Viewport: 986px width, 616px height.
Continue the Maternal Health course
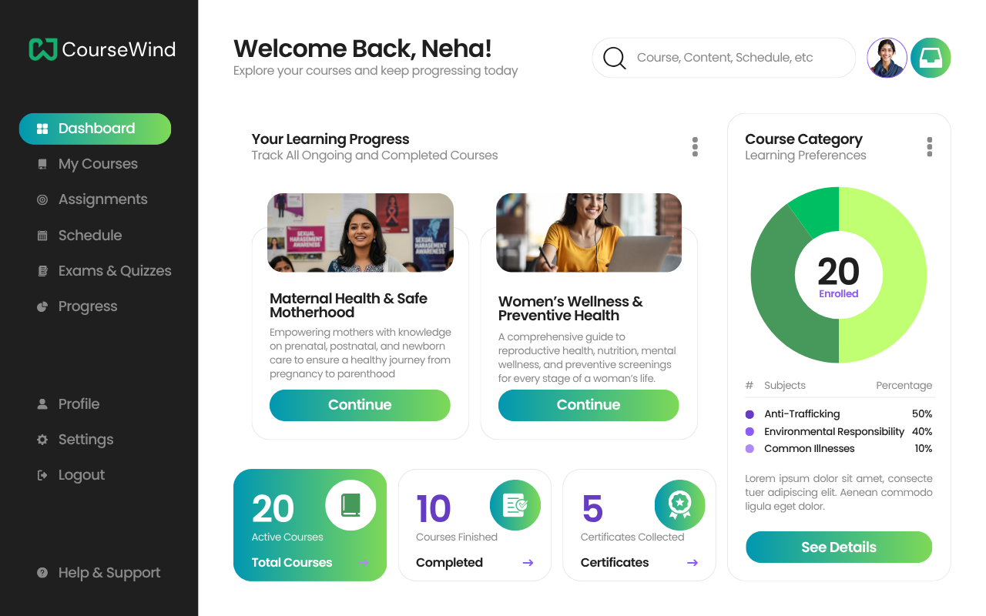point(360,405)
